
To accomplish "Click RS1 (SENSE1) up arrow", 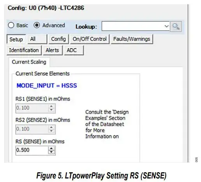I will [x=51, y=106].
